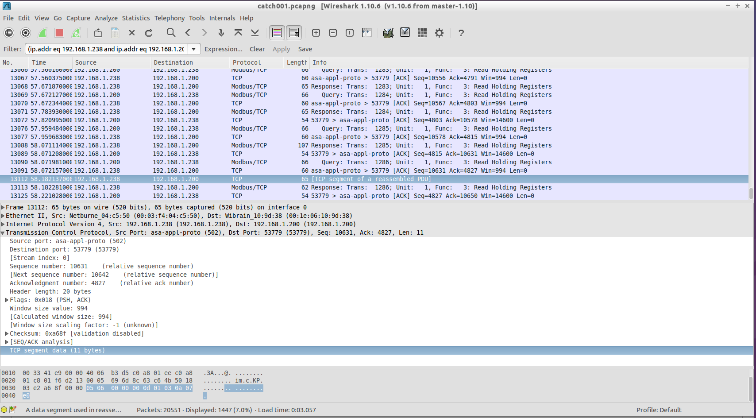
Task: Go to a specific packet number
Action: [x=221, y=33]
